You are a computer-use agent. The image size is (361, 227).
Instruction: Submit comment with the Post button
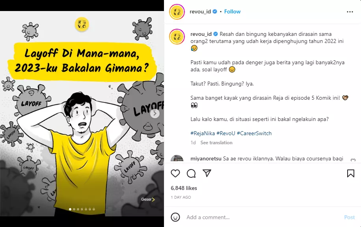pos(349,217)
